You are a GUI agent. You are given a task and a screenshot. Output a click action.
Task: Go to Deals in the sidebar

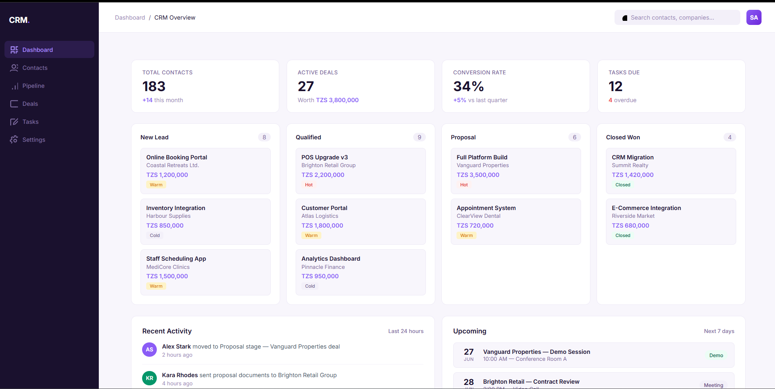49,104
